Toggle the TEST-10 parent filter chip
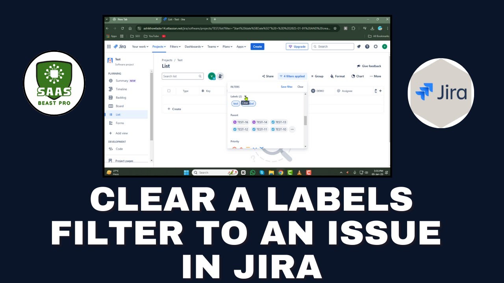The image size is (504, 283). click(279, 129)
